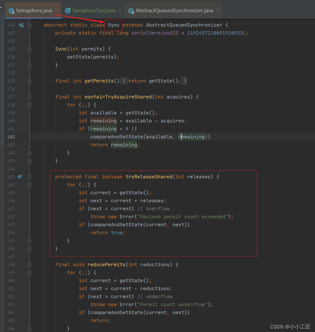The width and height of the screenshot is (315, 332).
Task: Click 'int next = current + releases;' line
Action: coord(123,201)
